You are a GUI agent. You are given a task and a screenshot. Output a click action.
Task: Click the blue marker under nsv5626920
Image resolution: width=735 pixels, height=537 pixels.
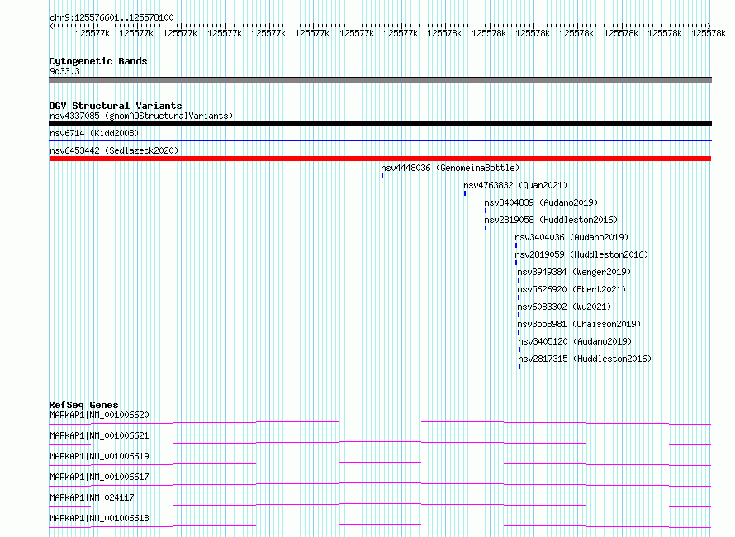coord(519,297)
